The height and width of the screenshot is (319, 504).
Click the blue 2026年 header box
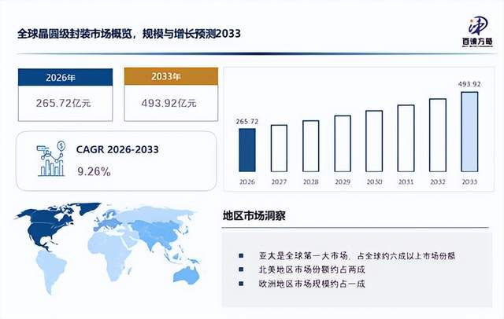pyautogui.click(x=65, y=77)
